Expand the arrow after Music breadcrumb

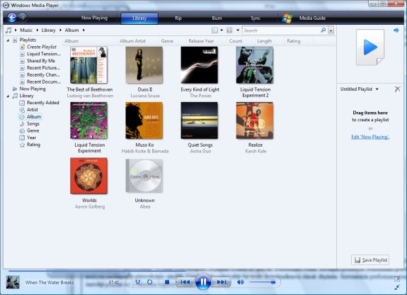click(37, 30)
